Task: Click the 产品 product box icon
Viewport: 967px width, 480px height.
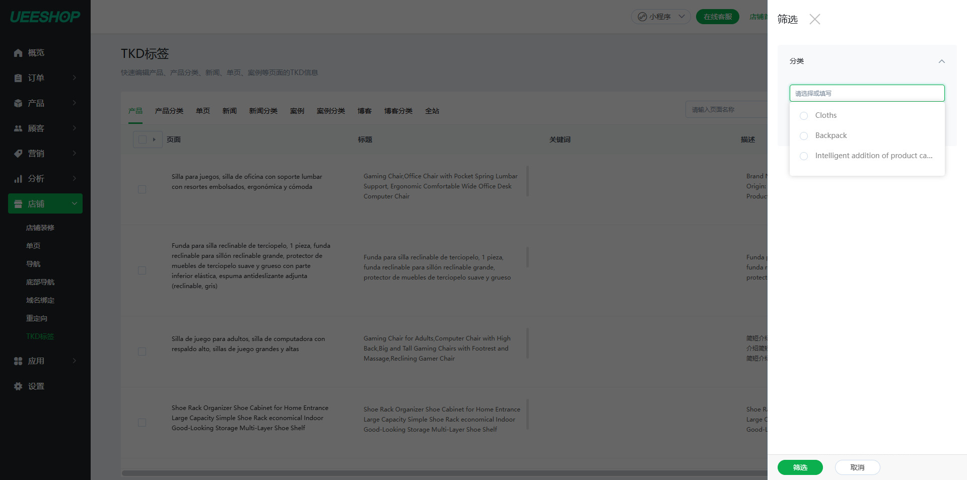Action: 18,103
